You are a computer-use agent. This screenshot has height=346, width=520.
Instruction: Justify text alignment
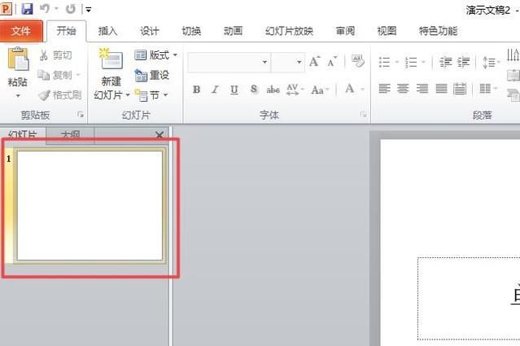click(x=441, y=89)
